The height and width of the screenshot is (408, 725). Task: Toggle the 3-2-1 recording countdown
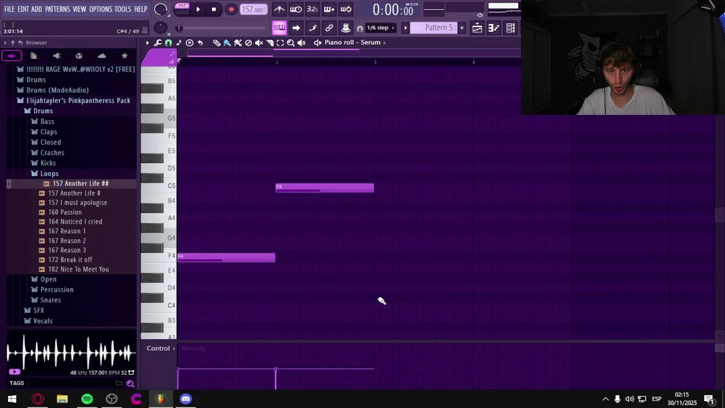tap(312, 9)
